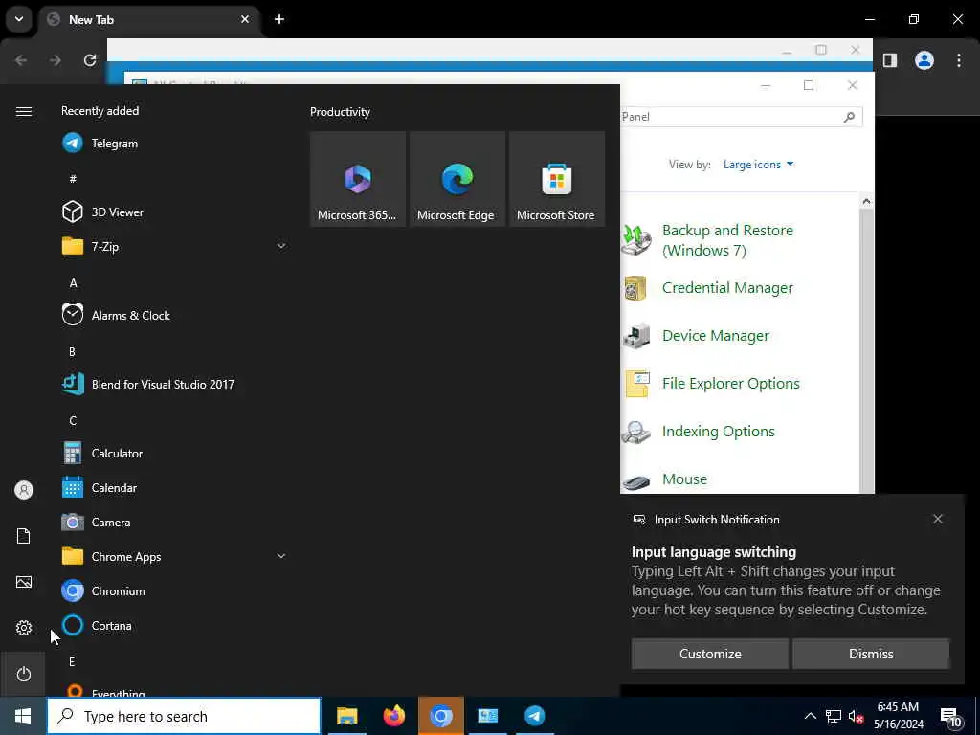980x735 pixels.
Task: Click the network tray icon
Action: [x=833, y=716]
